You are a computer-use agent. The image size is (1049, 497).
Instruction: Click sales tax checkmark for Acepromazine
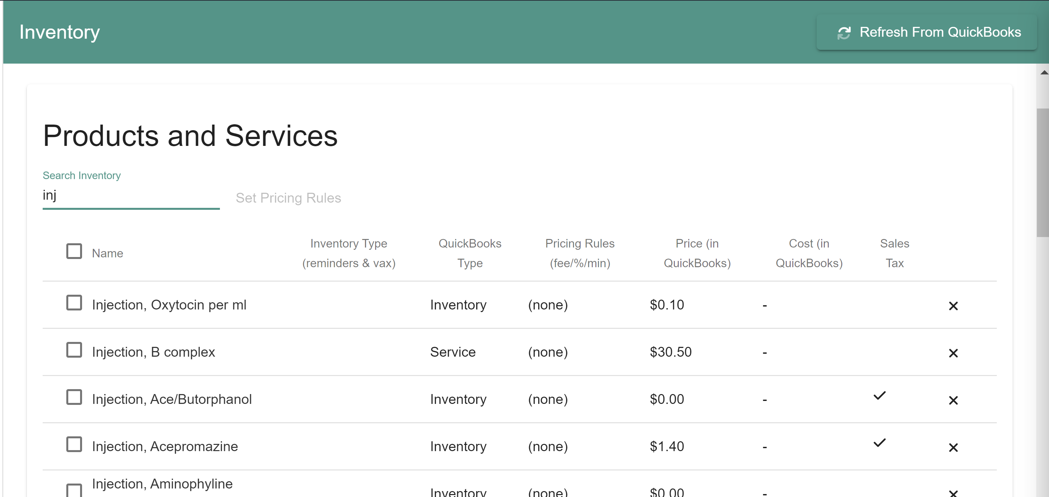coord(879,443)
